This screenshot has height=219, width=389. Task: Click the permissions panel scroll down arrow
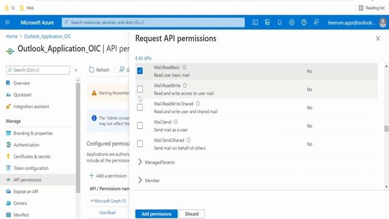click(387, 187)
